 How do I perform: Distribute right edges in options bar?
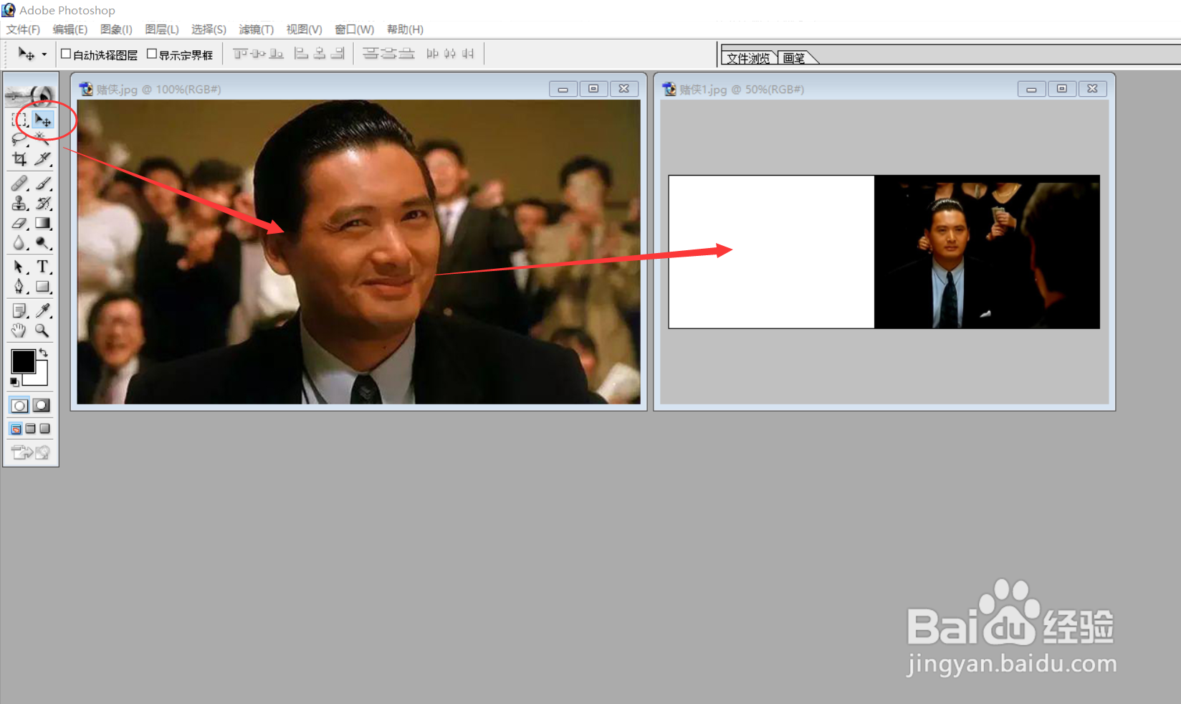click(468, 54)
